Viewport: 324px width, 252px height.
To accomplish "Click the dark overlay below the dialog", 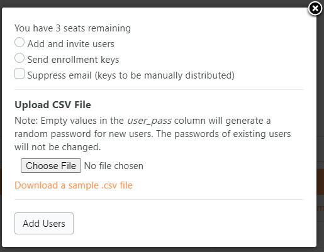I will pos(162,249).
